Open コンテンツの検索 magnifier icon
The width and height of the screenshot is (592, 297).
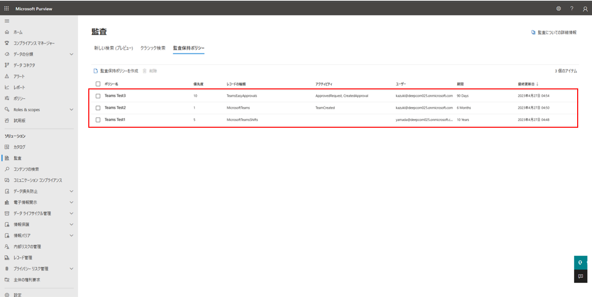click(7, 169)
